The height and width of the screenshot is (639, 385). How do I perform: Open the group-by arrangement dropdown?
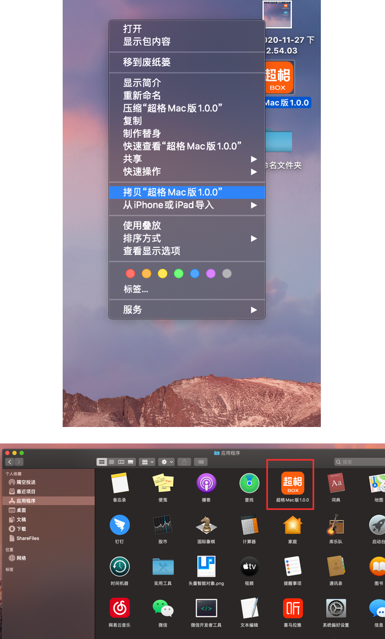148,462
